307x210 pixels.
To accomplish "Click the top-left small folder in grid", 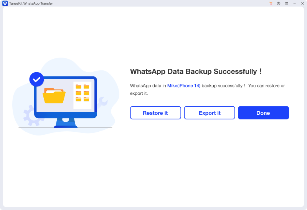I will pos(78,87).
